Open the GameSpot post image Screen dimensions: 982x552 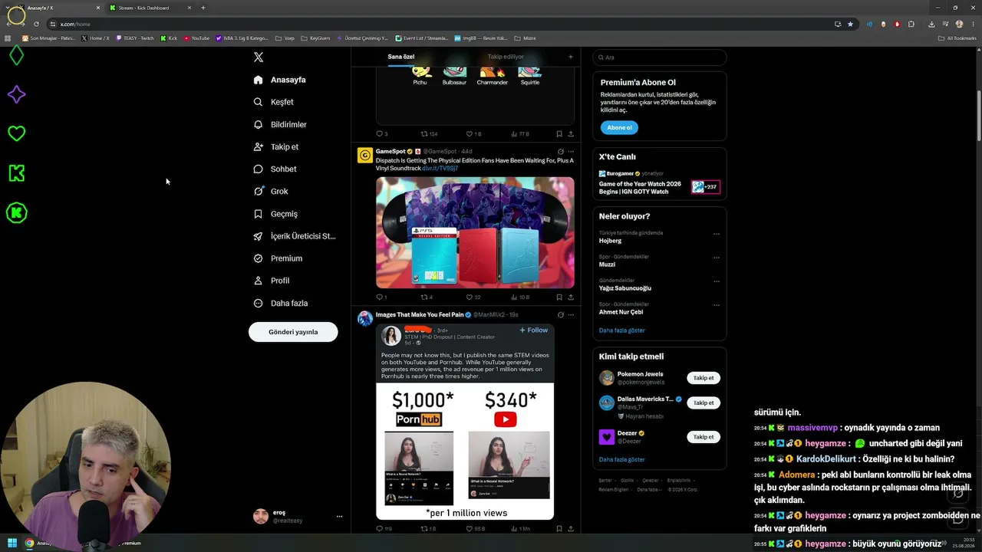point(475,233)
